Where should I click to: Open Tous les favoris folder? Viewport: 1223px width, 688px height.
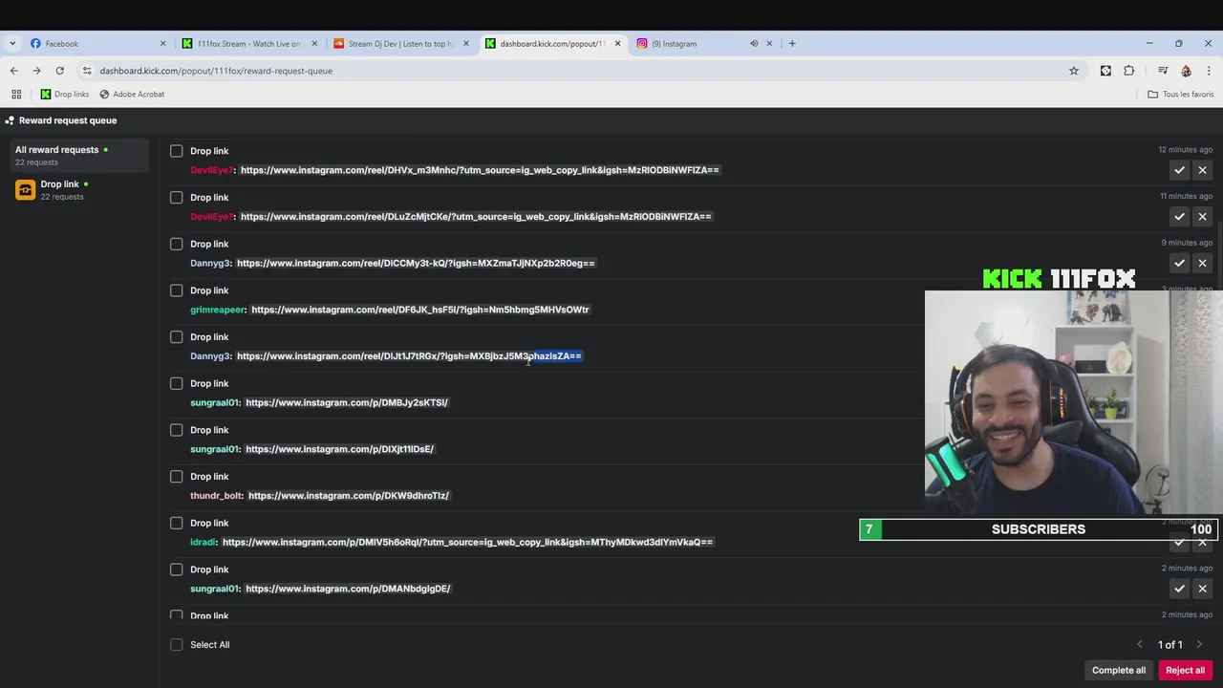click(1181, 95)
